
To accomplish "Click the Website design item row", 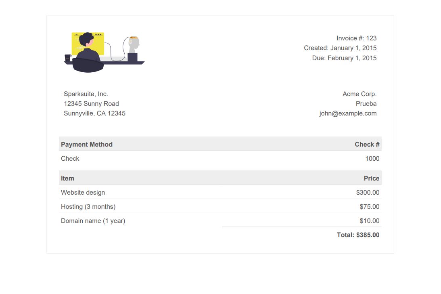I will [220, 192].
